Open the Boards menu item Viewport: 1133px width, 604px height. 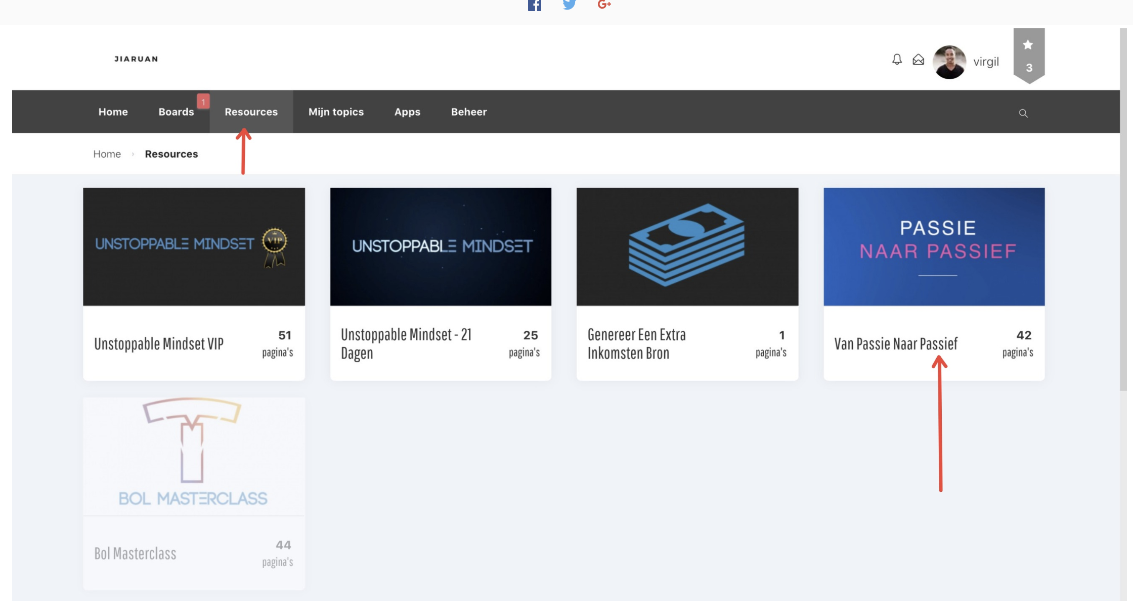176,112
